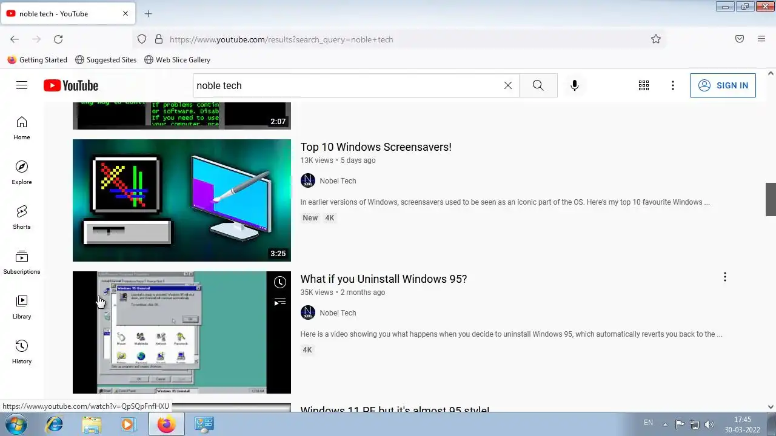Click Nobel Tech avatar under Screensavers video
The height and width of the screenshot is (436, 776).
[x=308, y=180]
